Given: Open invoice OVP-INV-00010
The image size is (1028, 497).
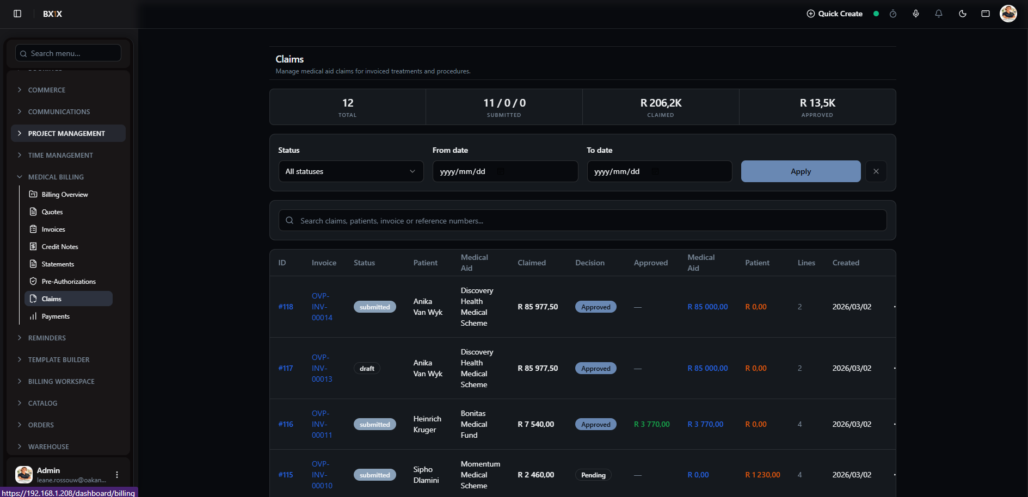Looking at the screenshot, I should (x=322, y=475).
